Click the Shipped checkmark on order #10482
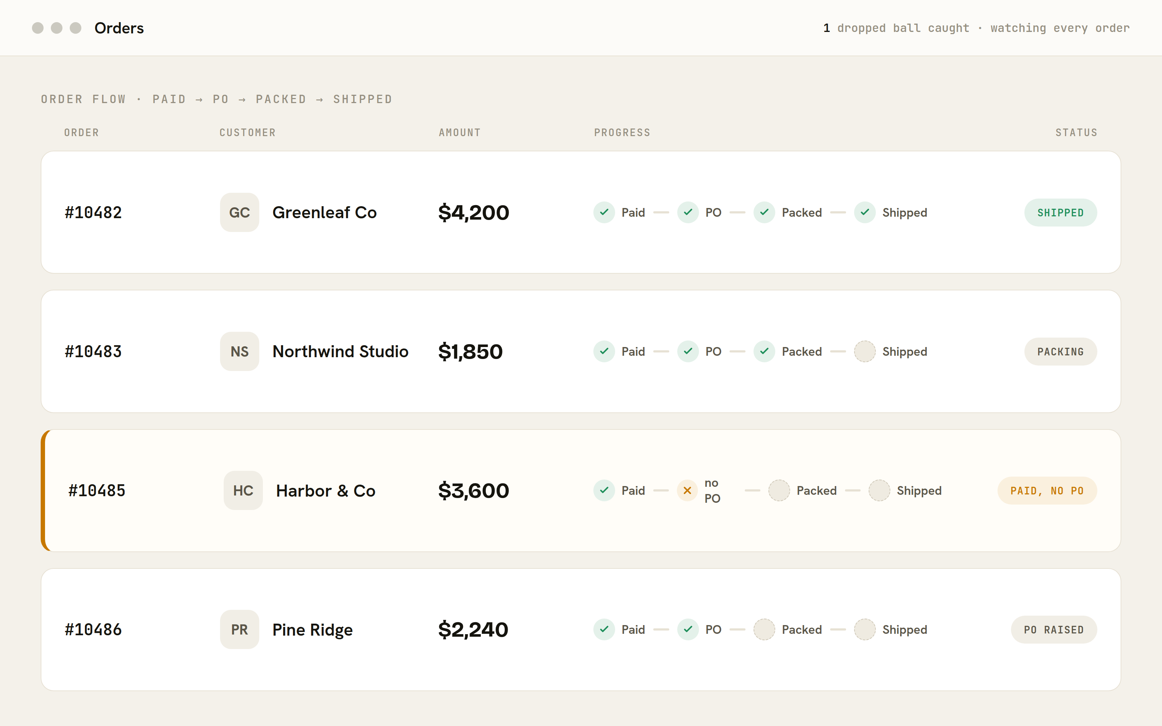Image resolution: width=1162 pixels, height=726 pixels. click(x=864, y=212)
